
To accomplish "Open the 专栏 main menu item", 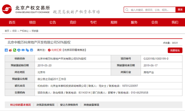I will click(93, 22).
